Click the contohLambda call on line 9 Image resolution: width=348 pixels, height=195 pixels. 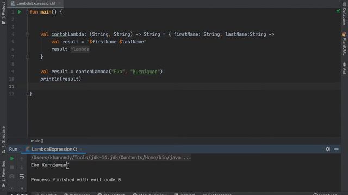click(92, 71)
